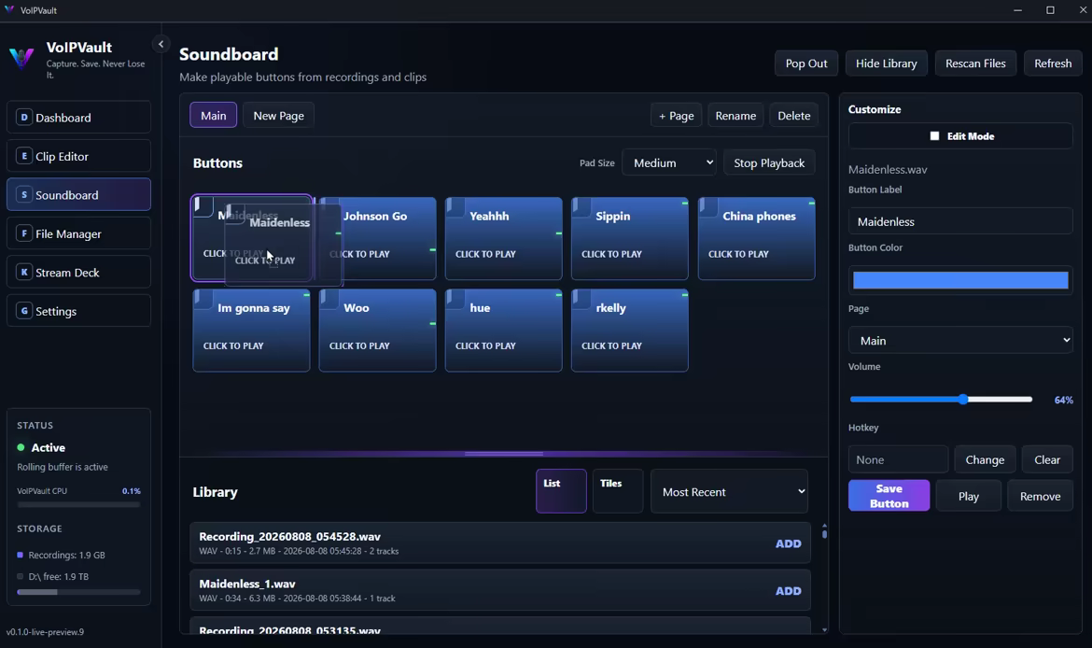Play the Yeahhh sound pad
The width and height of the screenshot is (1092, 648).
click(503, 238)
